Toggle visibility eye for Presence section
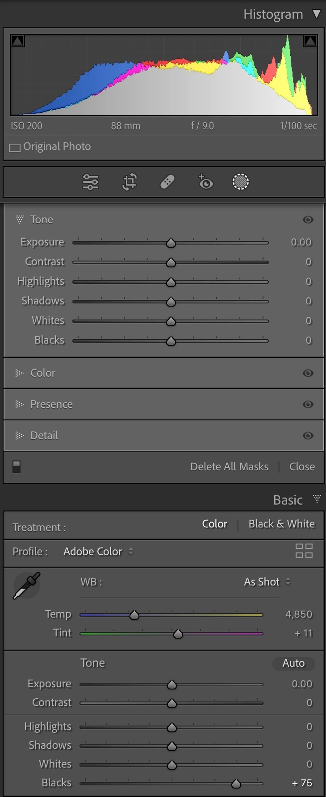326x797 pixels. 308,404
